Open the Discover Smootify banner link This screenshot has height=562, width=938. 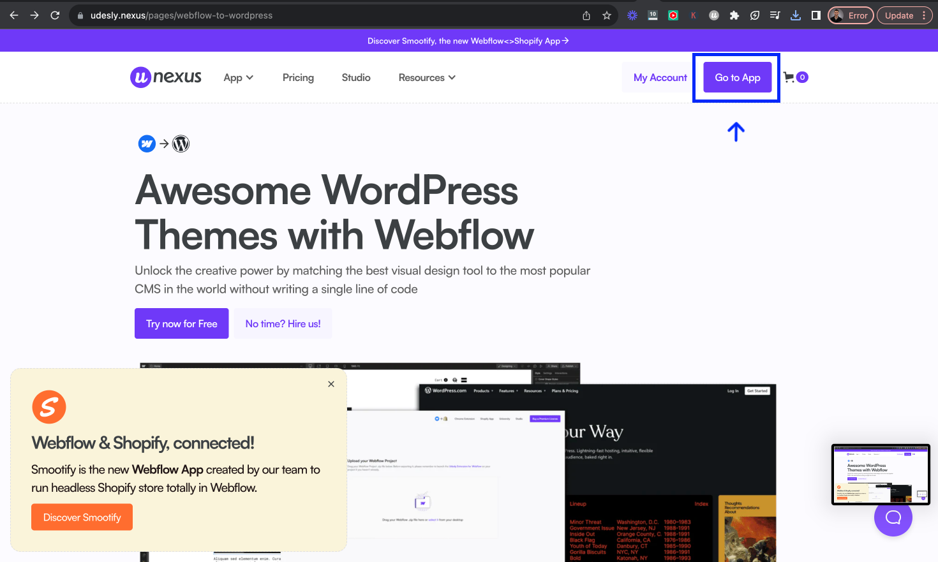pos(468,41)
